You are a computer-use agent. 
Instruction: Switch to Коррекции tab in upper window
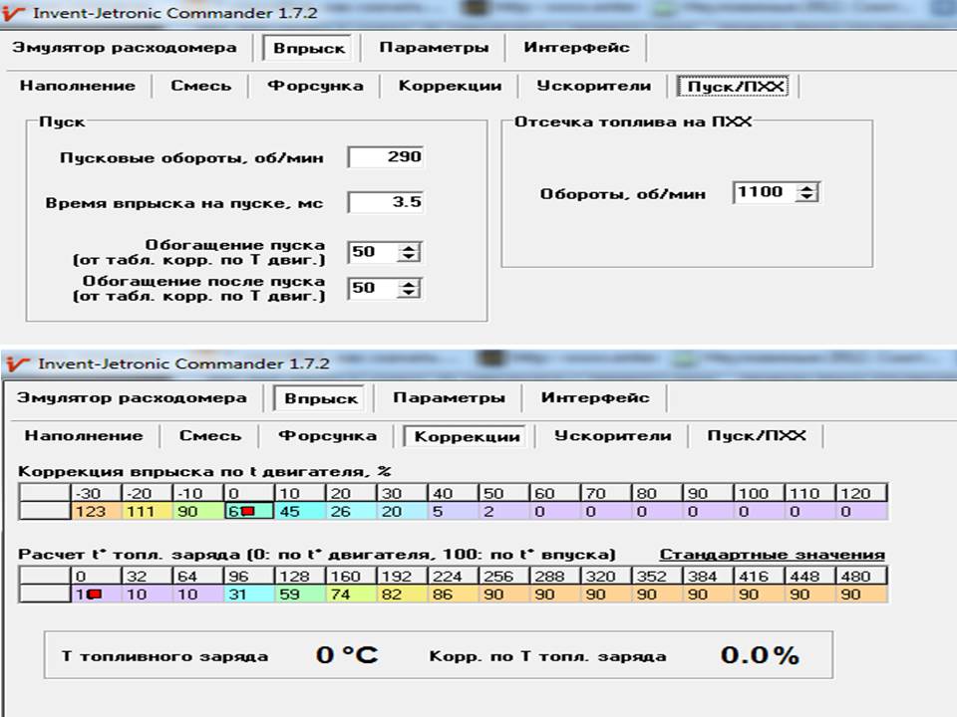pos(451,86)
